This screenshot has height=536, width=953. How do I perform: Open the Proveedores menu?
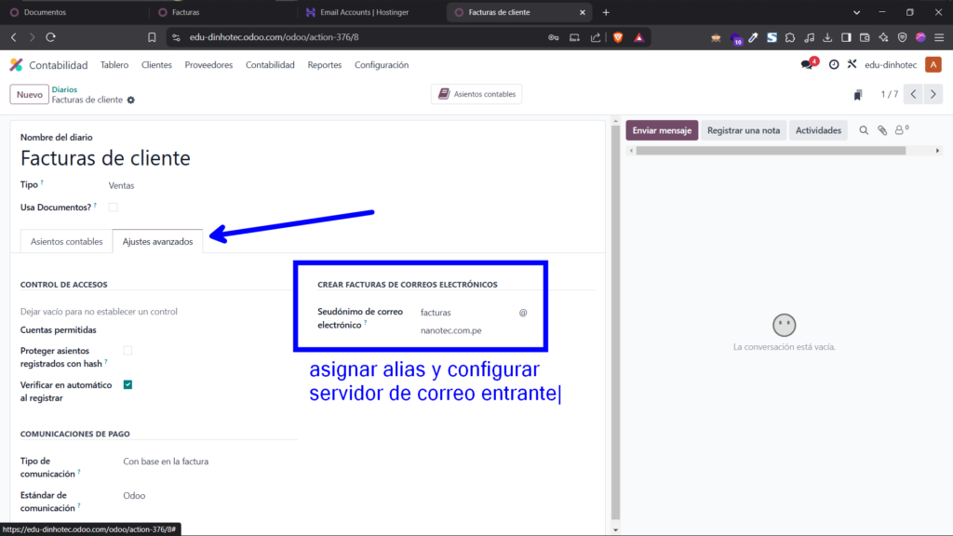tap(208, 64)
